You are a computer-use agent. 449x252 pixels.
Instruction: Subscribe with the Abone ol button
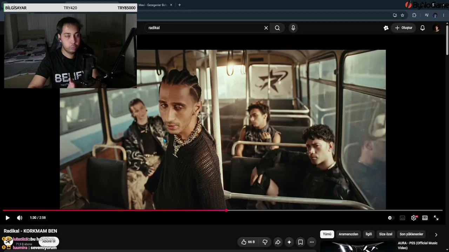49,241
